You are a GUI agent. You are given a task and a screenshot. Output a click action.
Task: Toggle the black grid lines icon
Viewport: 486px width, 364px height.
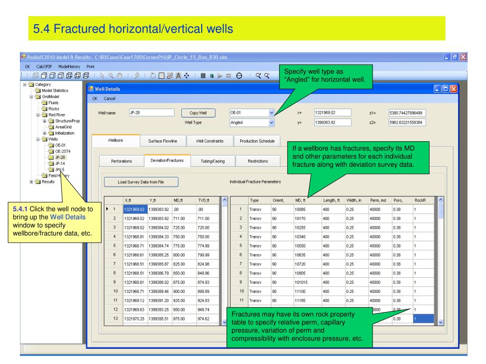pyautogui.click(x=203, y=75)
